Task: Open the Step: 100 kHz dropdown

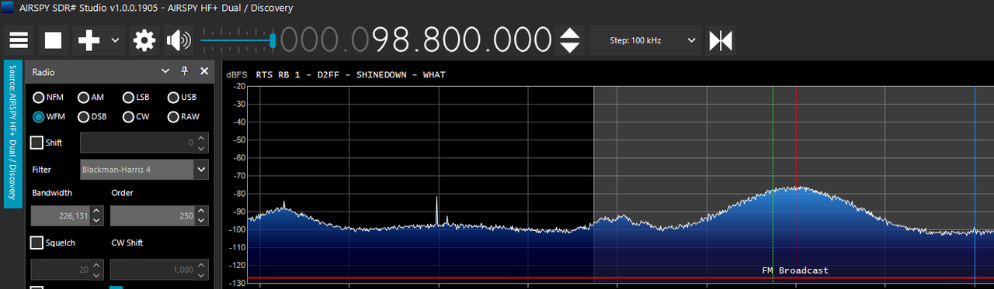Action: pos(645,40)
